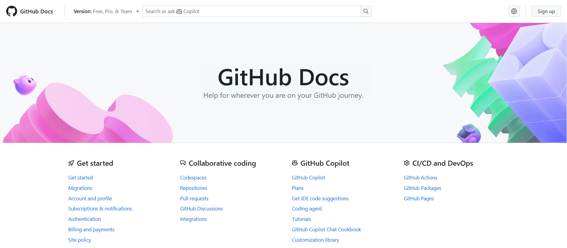Image resolution: width=567 pixels, height=248 pixels.
Task: Open the Repositories link
Action: coord(194,188)
